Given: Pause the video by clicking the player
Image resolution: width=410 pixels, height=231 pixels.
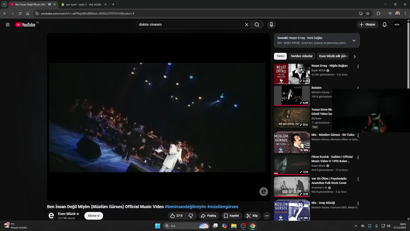Looking at the screenshot, I should 159,117.
